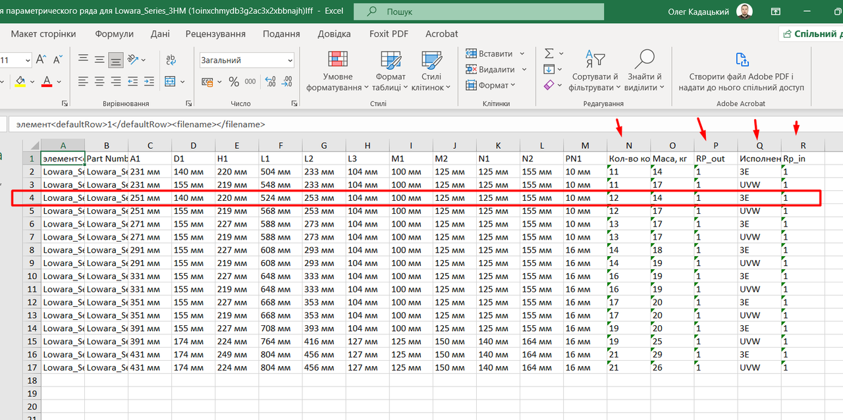Open text orientation options
843x420 pixels.
coord(136,60)
